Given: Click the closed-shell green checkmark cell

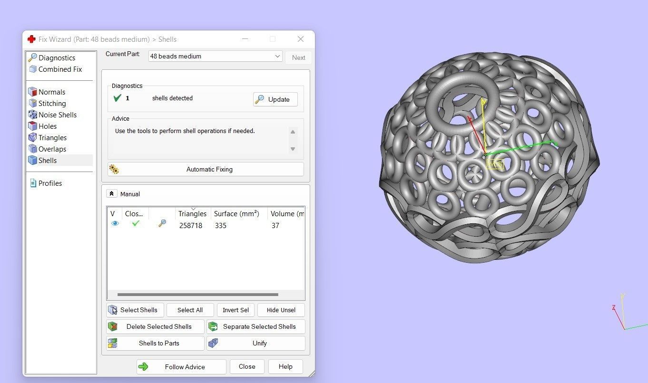Looking at the screenshot, I should pyautogui.click(x=136, y=223).
